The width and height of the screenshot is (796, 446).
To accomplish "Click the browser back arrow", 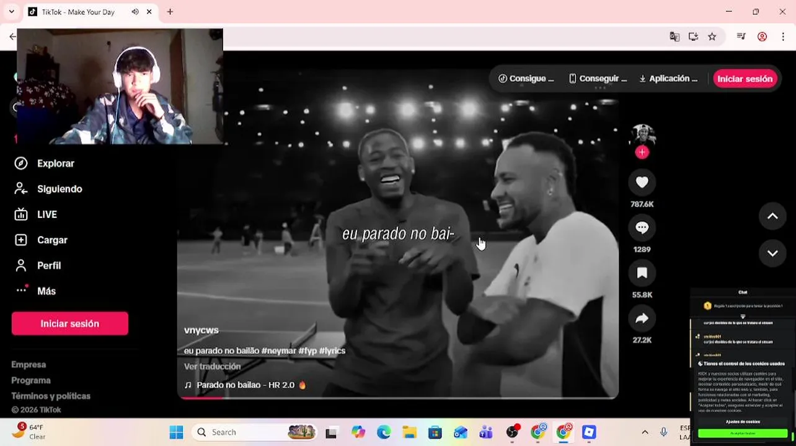I will point(12,37).
